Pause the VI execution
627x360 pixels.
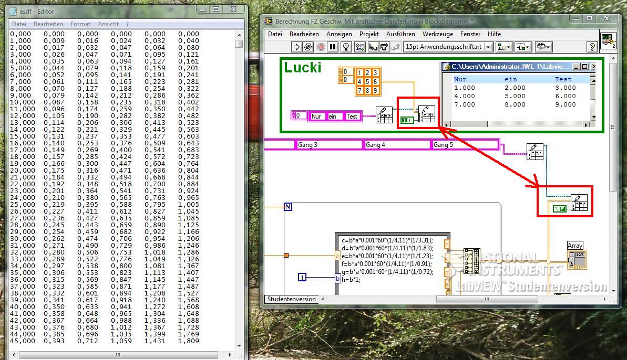(x=333, y=47)
